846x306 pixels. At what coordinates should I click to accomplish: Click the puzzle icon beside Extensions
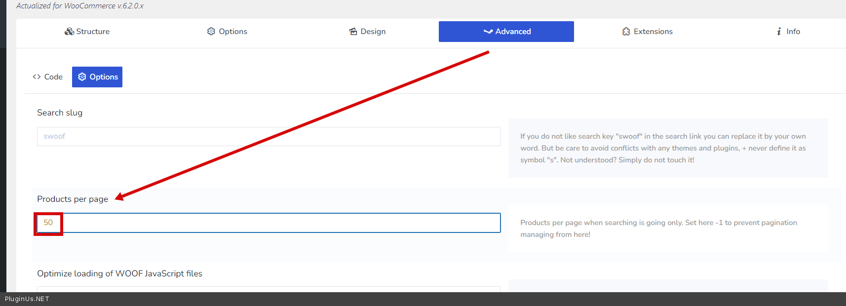point(626,32)
